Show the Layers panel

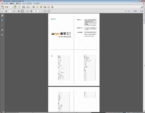(2, 30)
